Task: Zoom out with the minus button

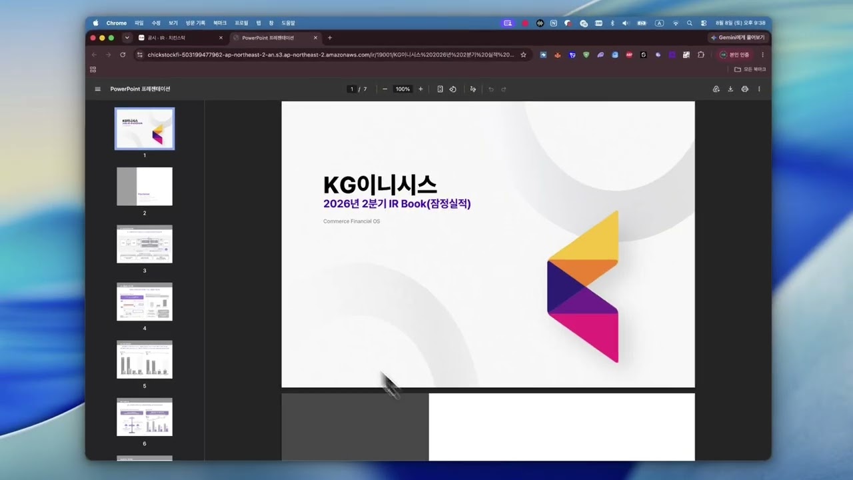Action: [x=385, y=89]
